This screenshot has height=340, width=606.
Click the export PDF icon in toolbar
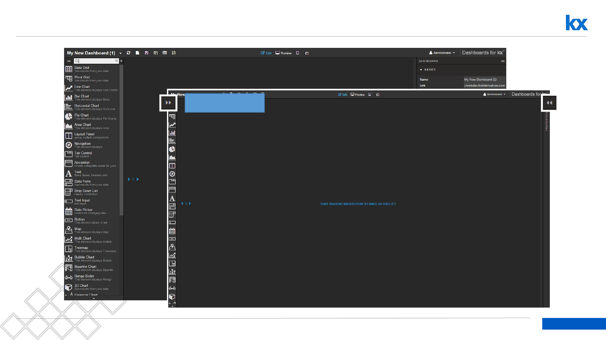point(174,53)
